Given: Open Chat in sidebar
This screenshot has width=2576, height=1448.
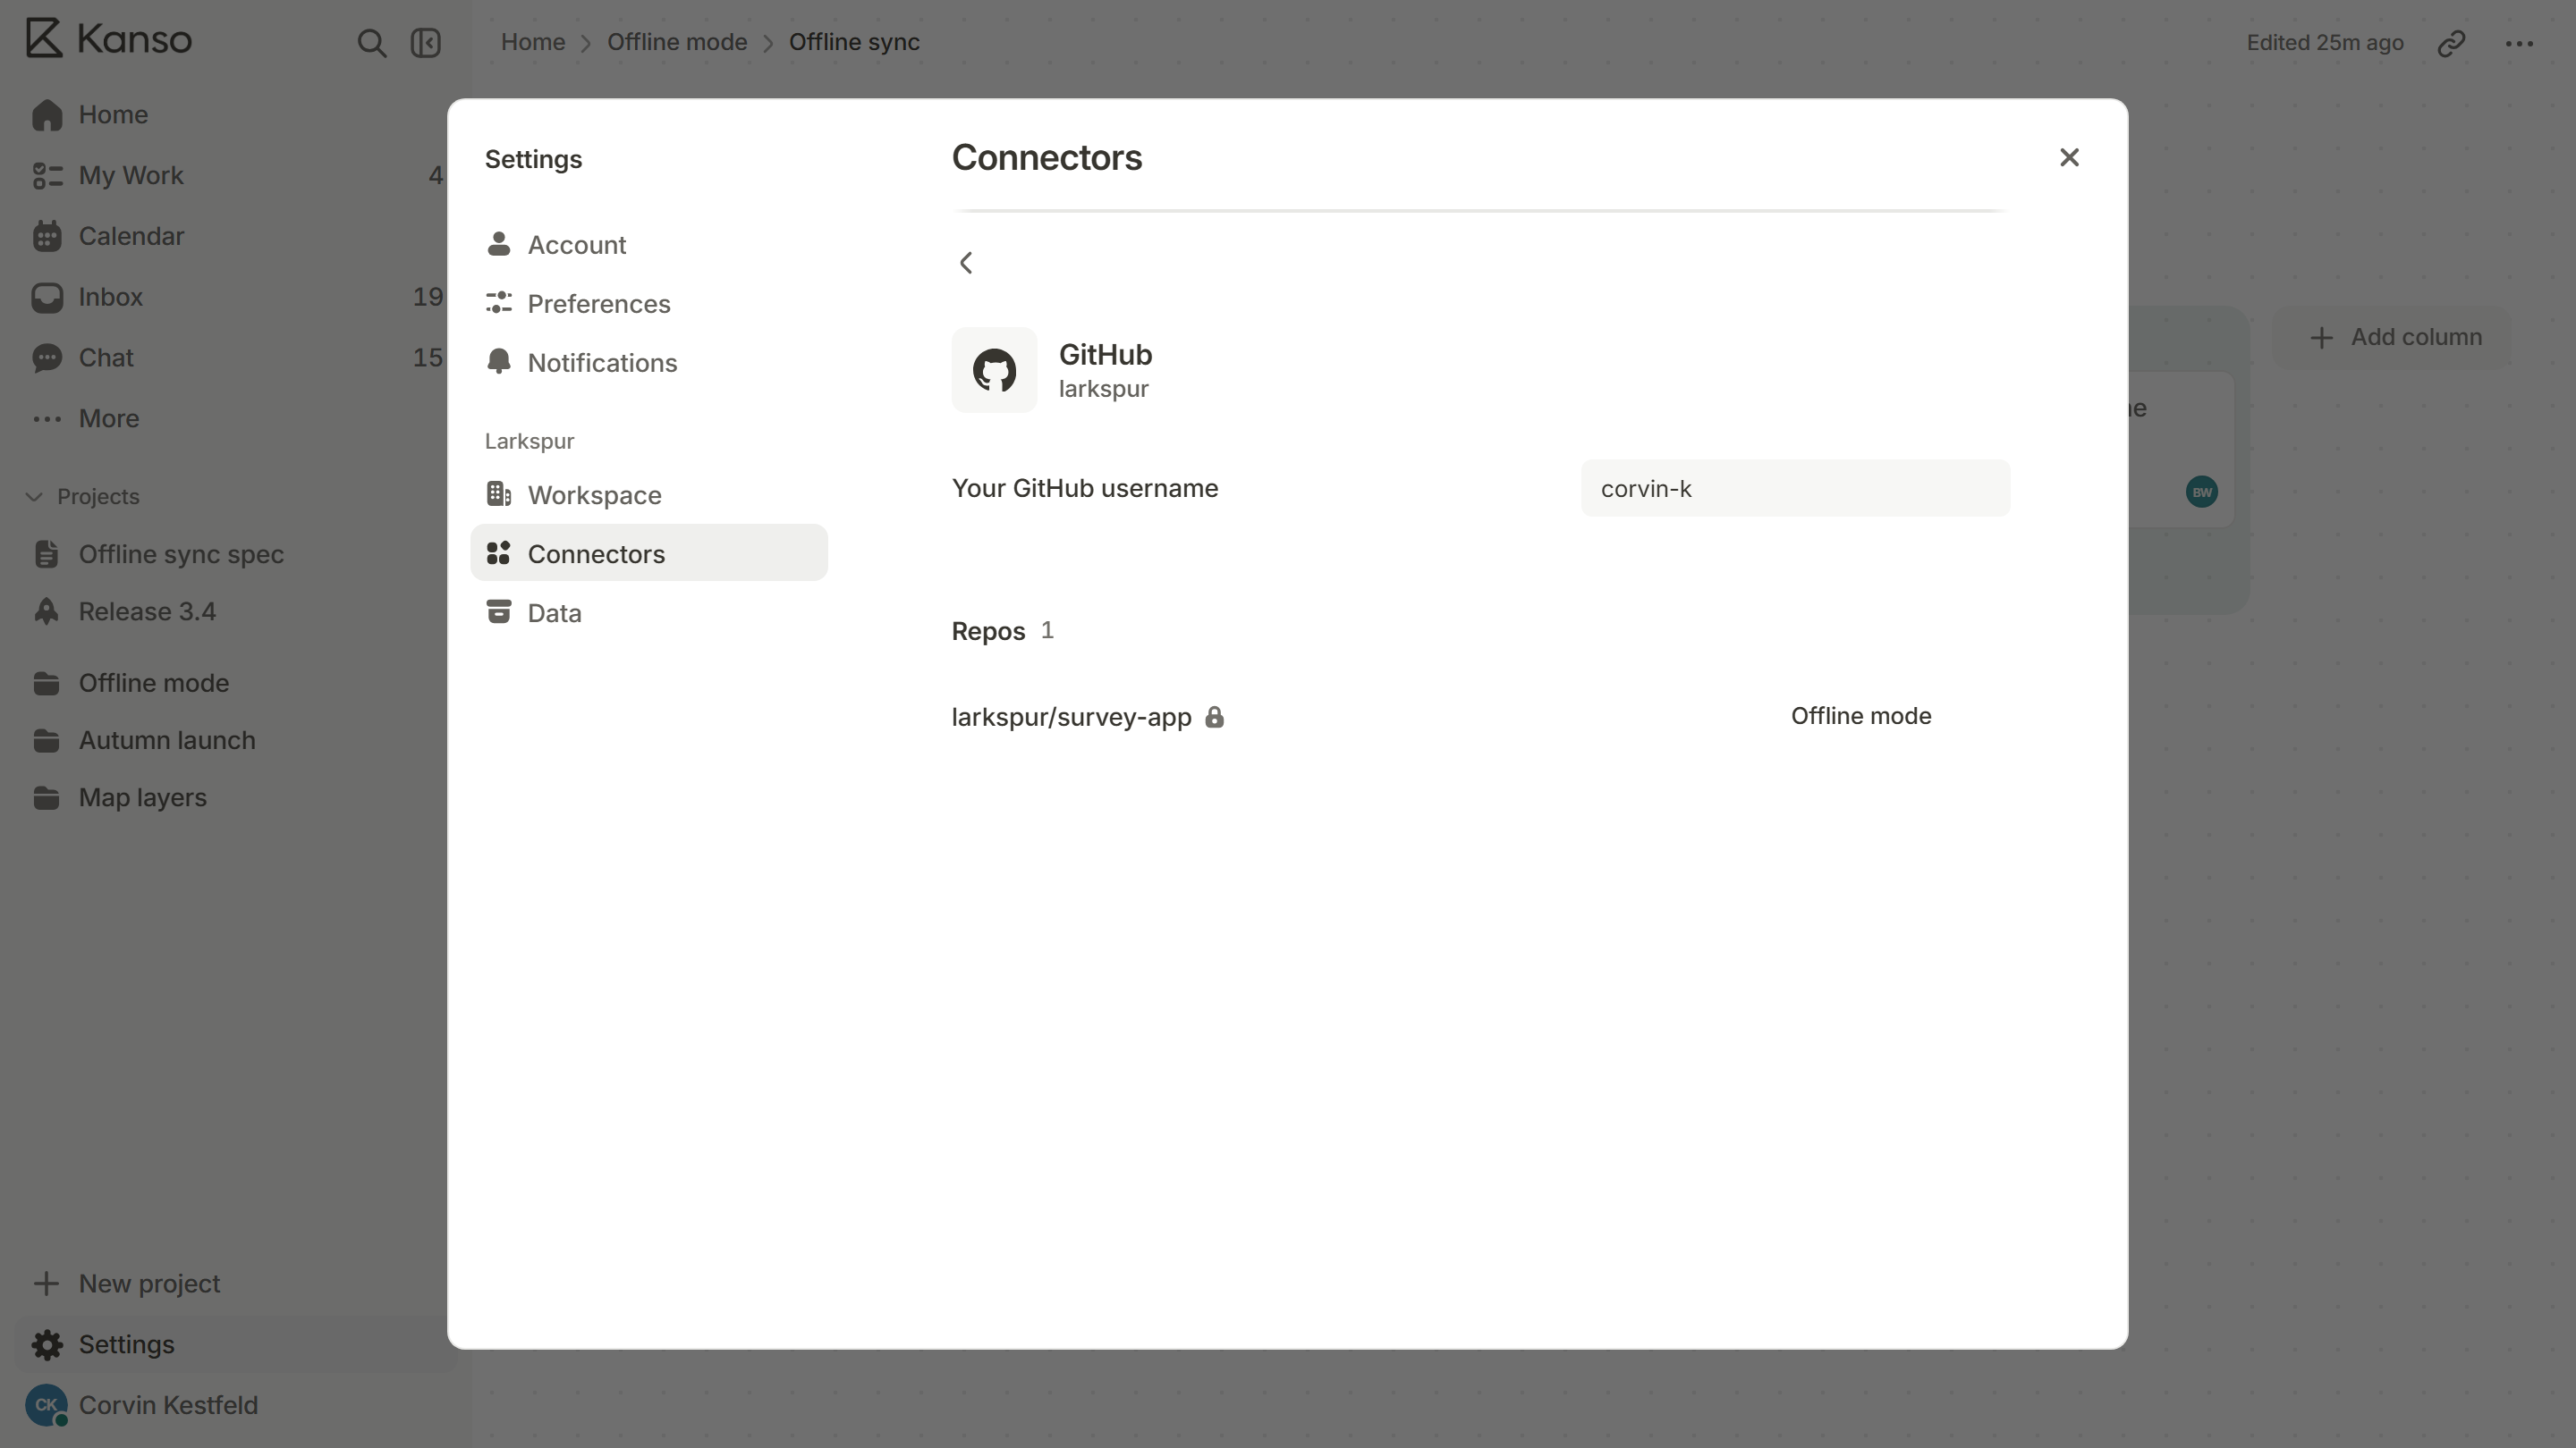Looking at the screenshot, I should 235,358.
